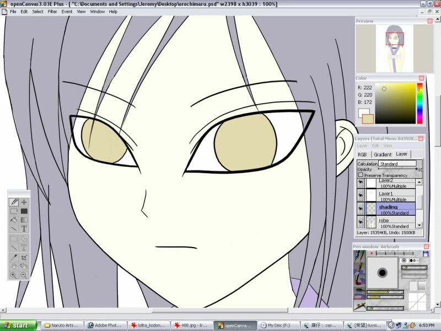
Task: Select the Hand pan tool
Action: (14, 266)
